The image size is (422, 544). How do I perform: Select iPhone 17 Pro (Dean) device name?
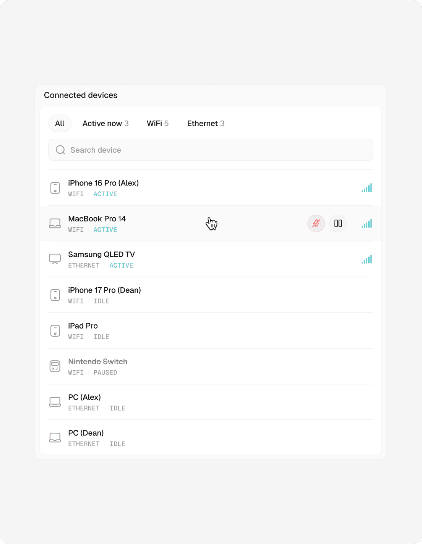point(105,290)
